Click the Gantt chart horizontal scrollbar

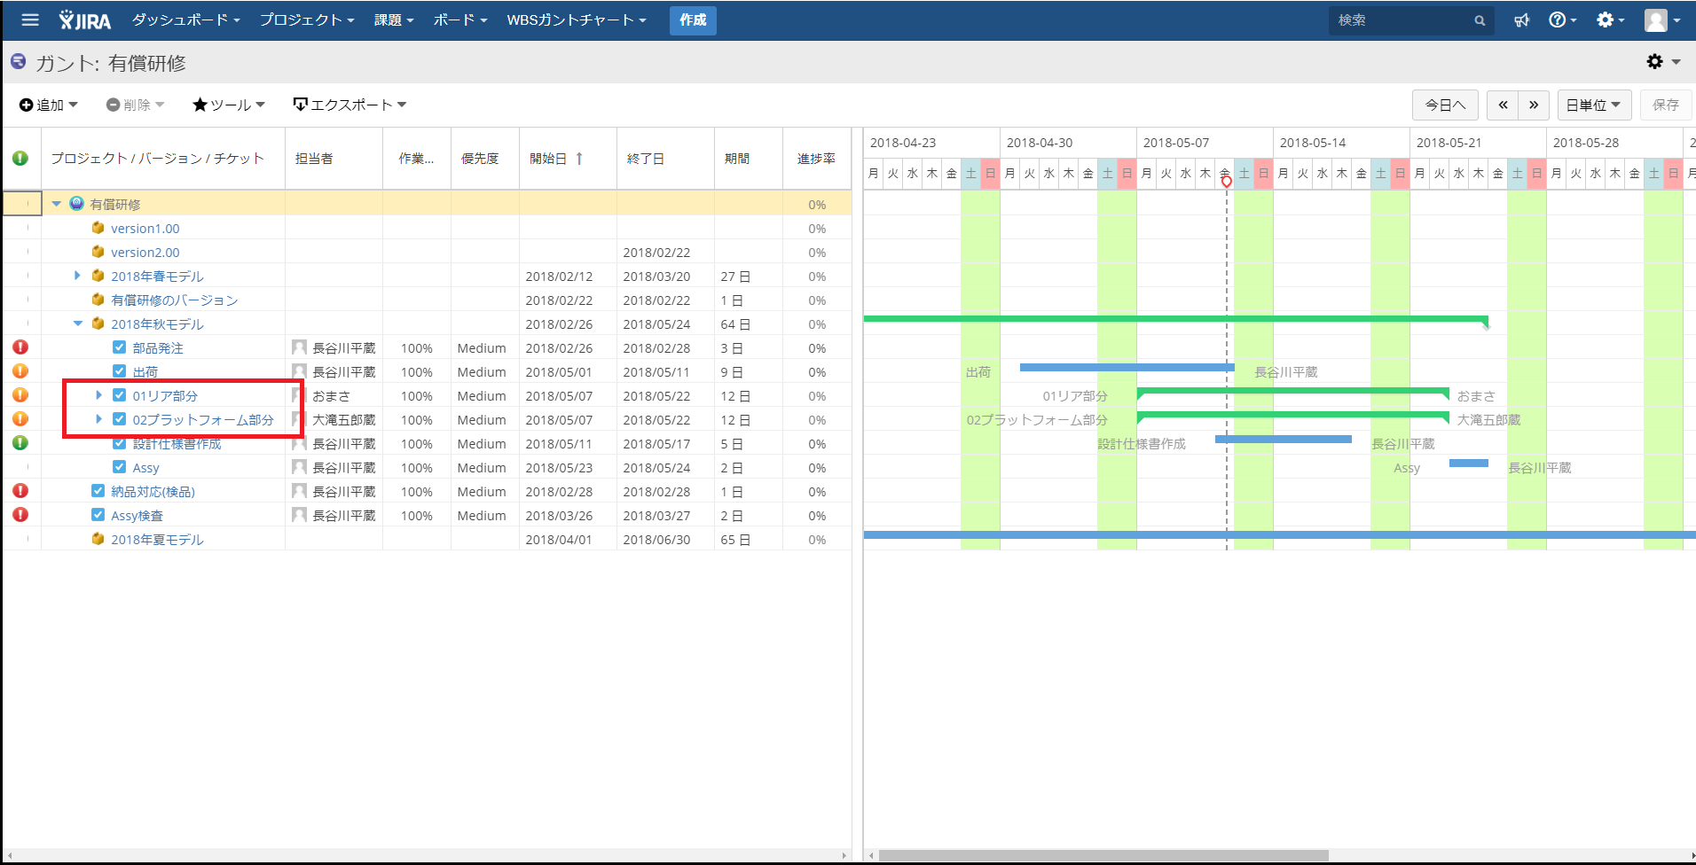(x=1103, y=855)
